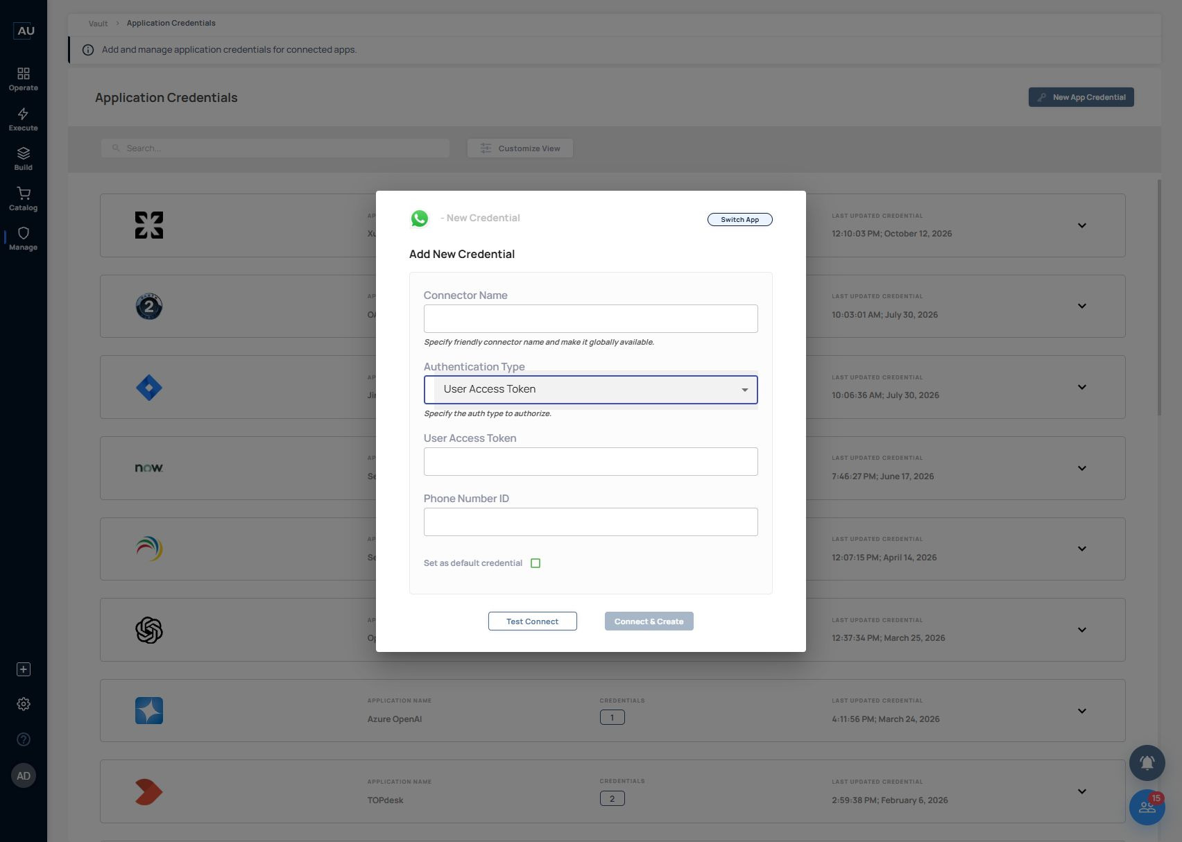
Task: Open help question mark icon
Action: tap(24, 739)
